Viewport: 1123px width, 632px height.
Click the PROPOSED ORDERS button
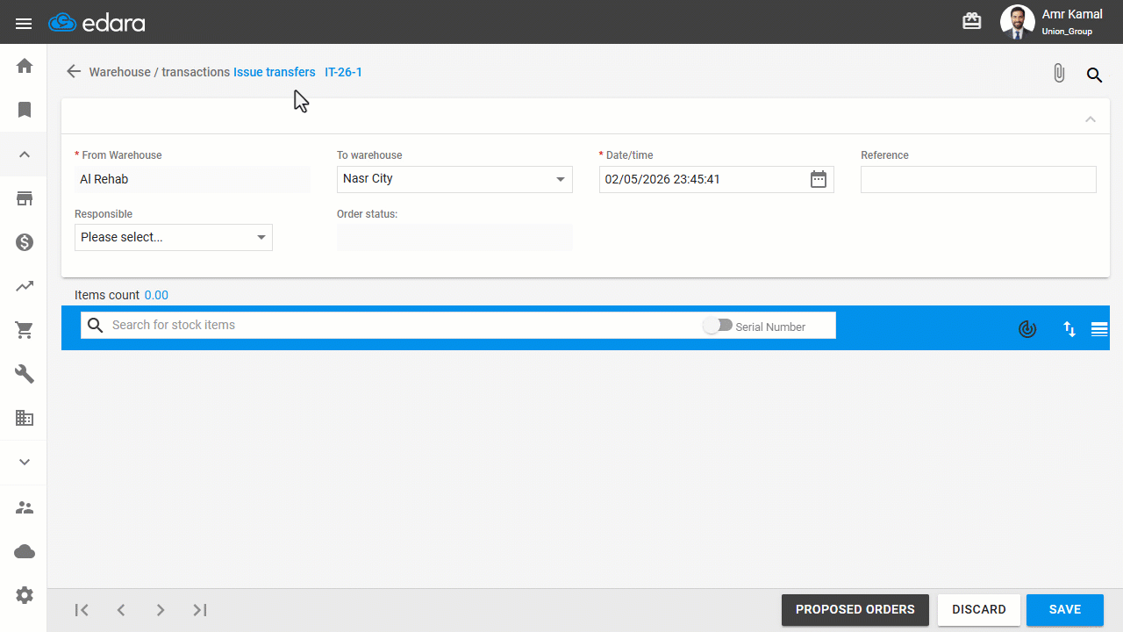pos(855,610)
